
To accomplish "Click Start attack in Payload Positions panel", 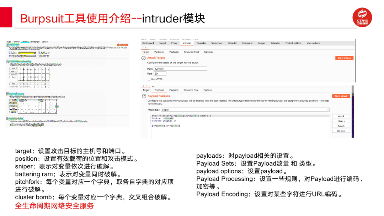I will point(341,96).
